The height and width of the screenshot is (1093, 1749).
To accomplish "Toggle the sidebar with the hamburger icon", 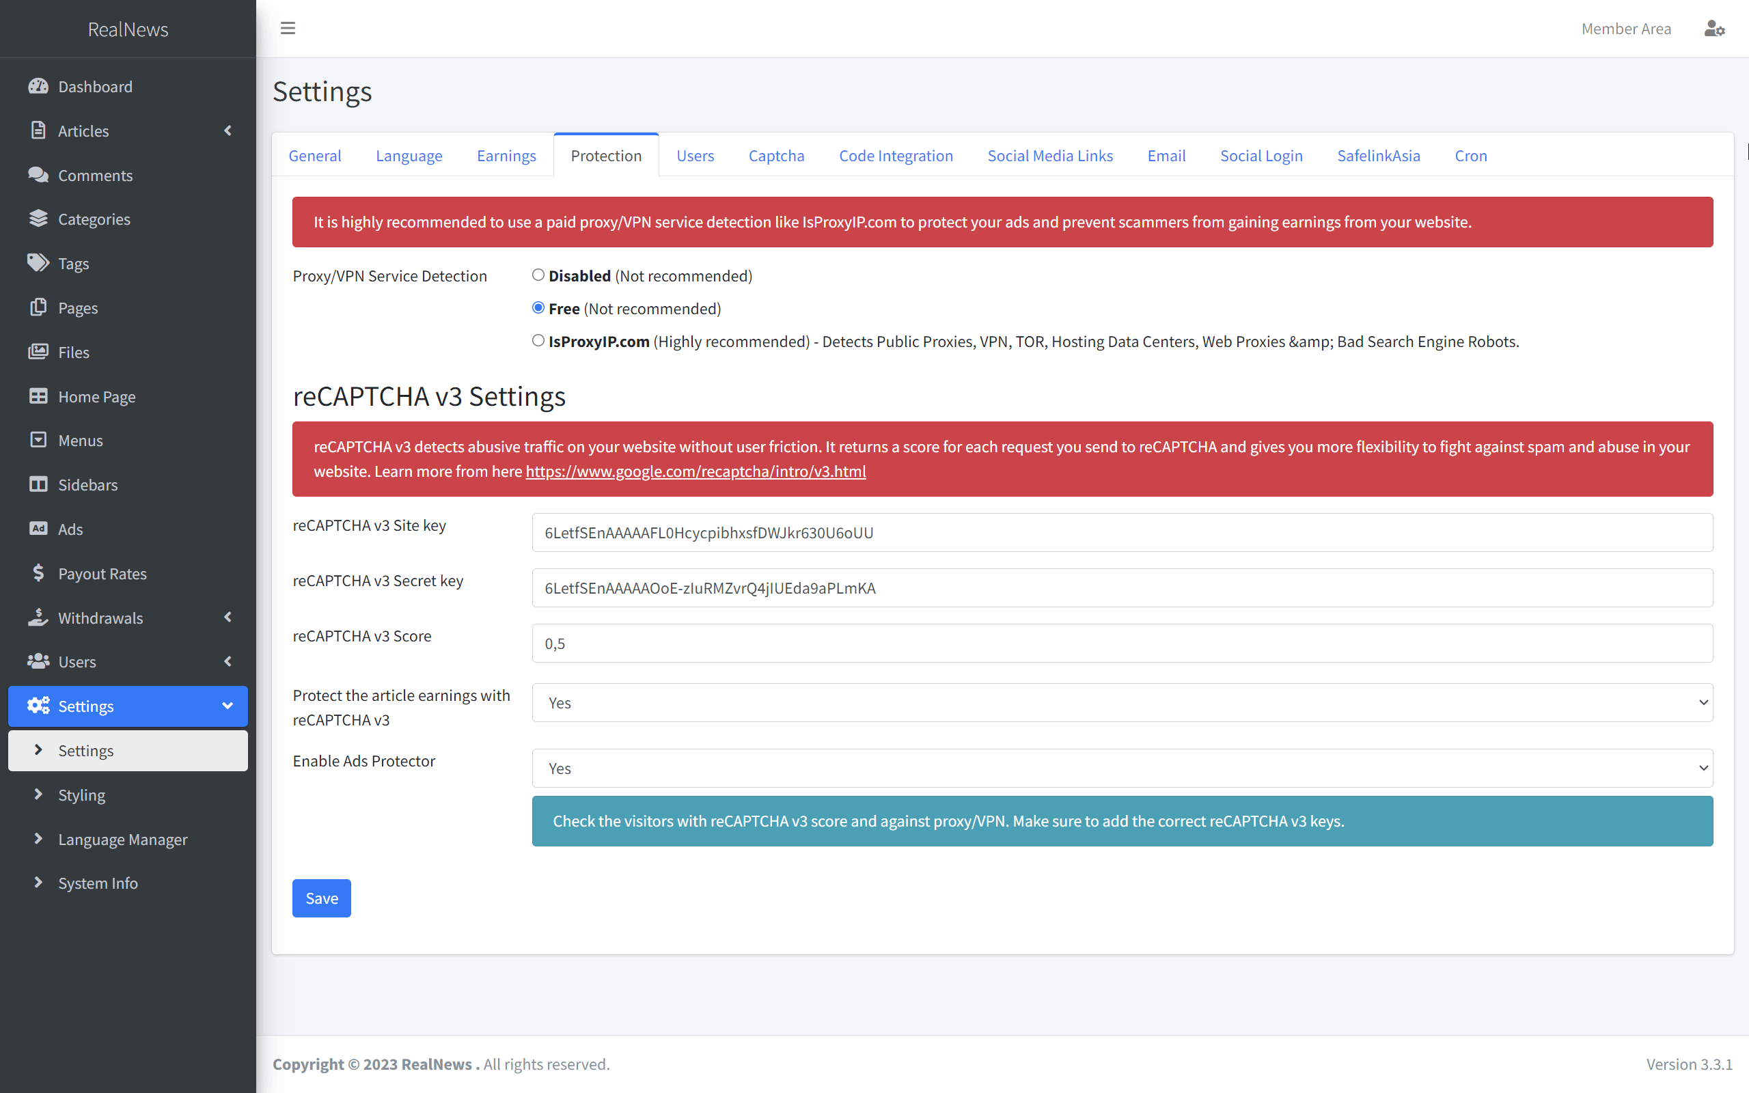I will coord(288,27).
